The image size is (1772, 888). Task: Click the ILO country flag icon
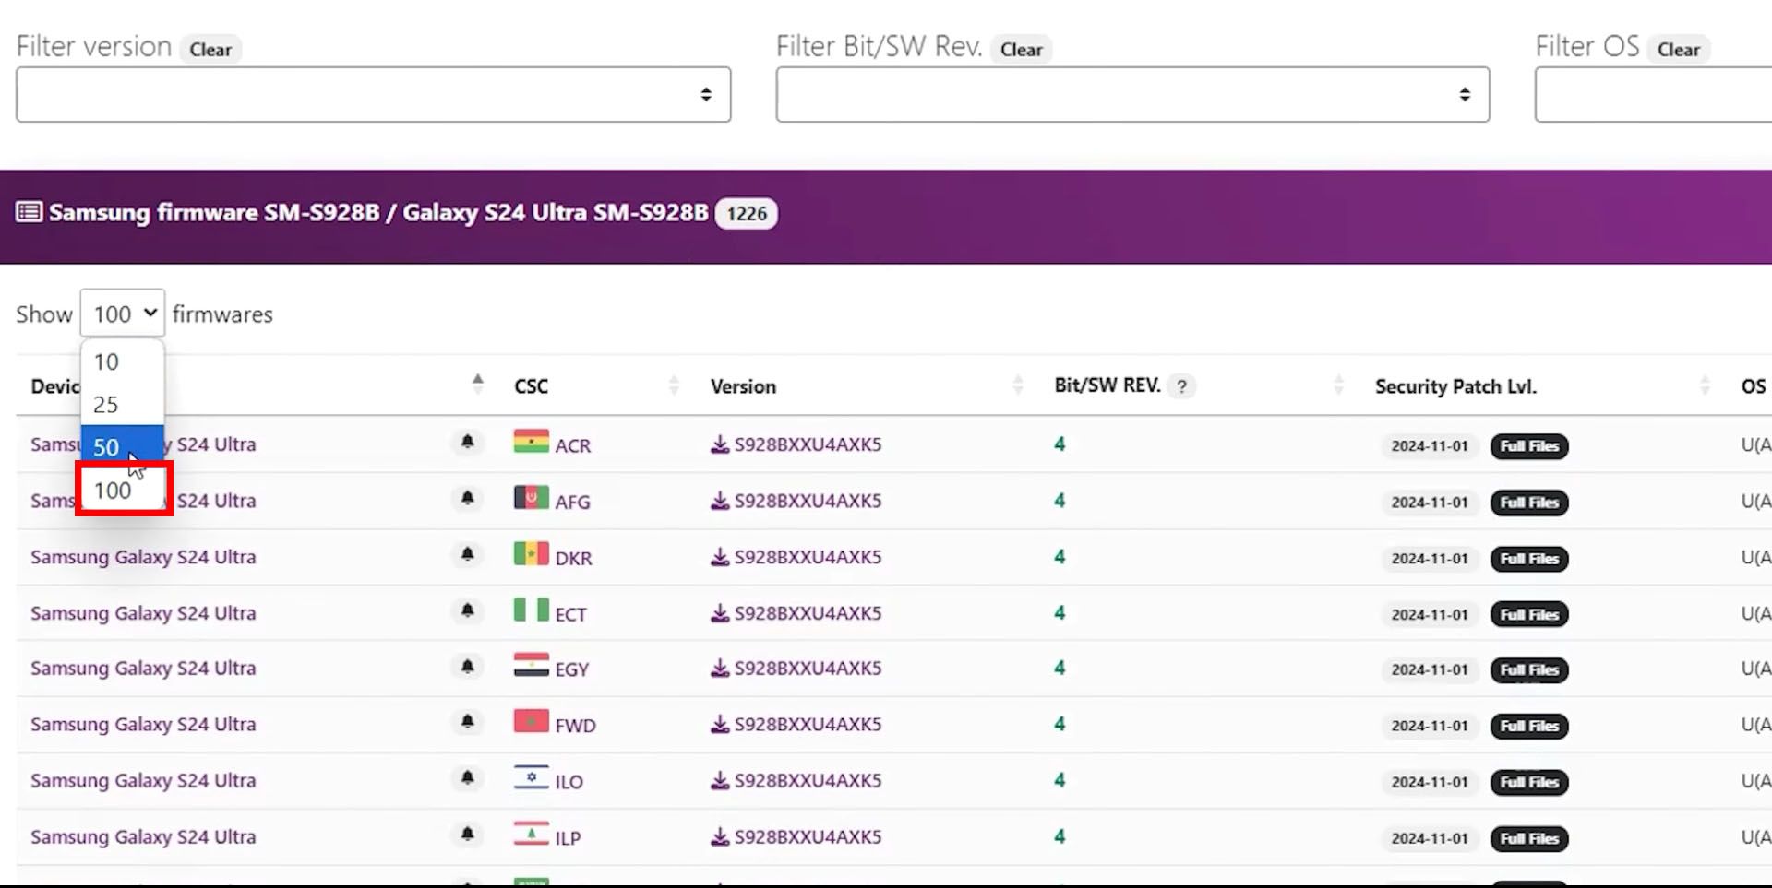531,778
